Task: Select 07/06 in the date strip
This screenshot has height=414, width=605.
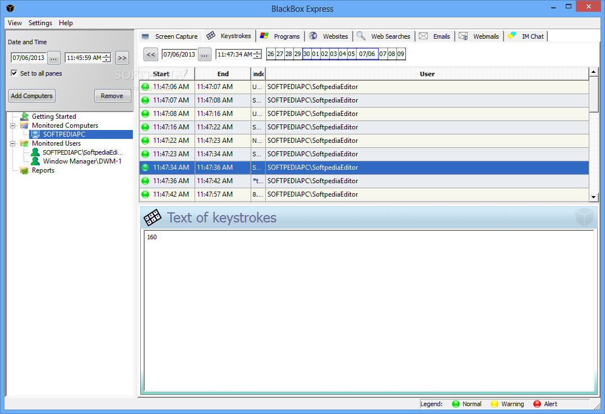Action: coord(367,54)
